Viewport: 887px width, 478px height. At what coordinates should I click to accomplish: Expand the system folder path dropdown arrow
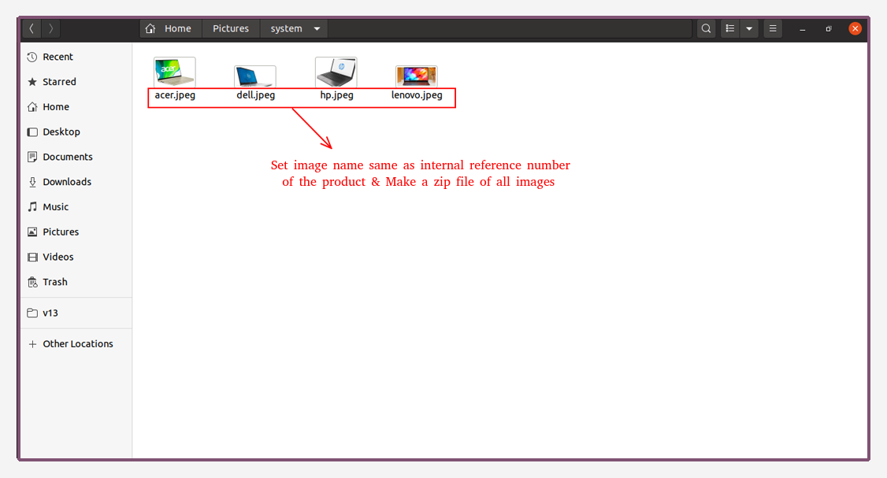coord(317,29)
